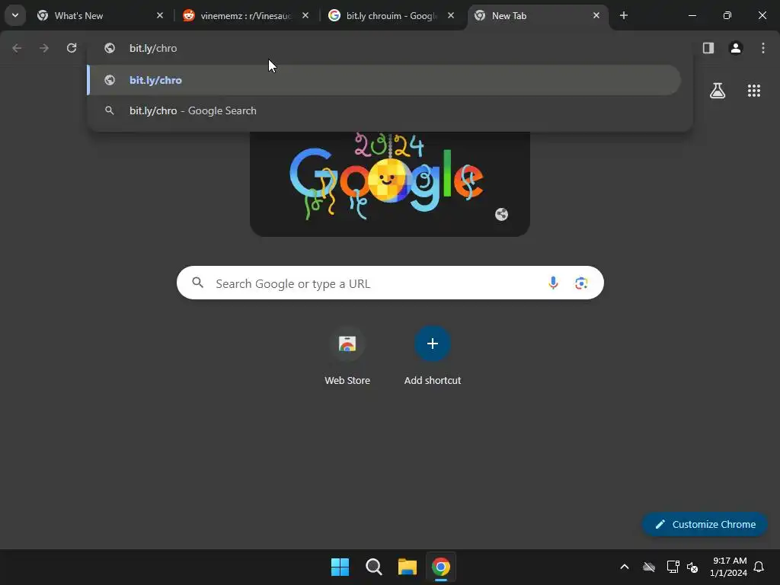This screenshot has height=585, width=780.
Task: Click the 2024 Google Doodle
Action: tap(389, 183)
